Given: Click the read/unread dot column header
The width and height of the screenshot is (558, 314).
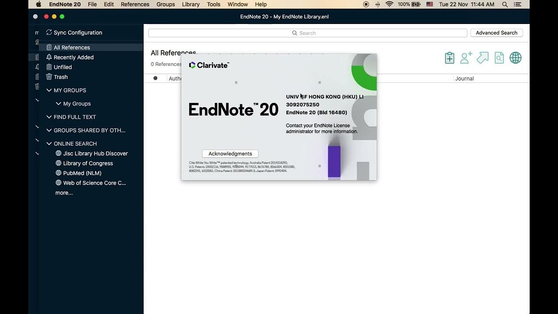Looking at the screenshot, I should [155, 78].
